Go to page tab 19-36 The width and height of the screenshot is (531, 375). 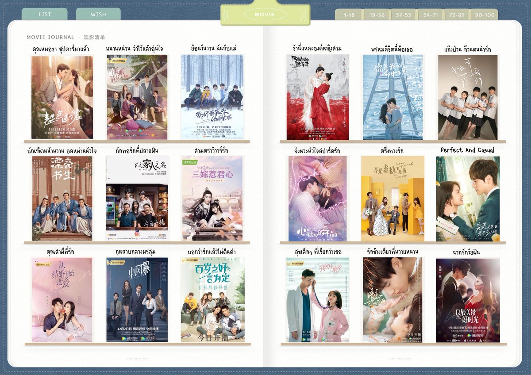coord(377,15)
